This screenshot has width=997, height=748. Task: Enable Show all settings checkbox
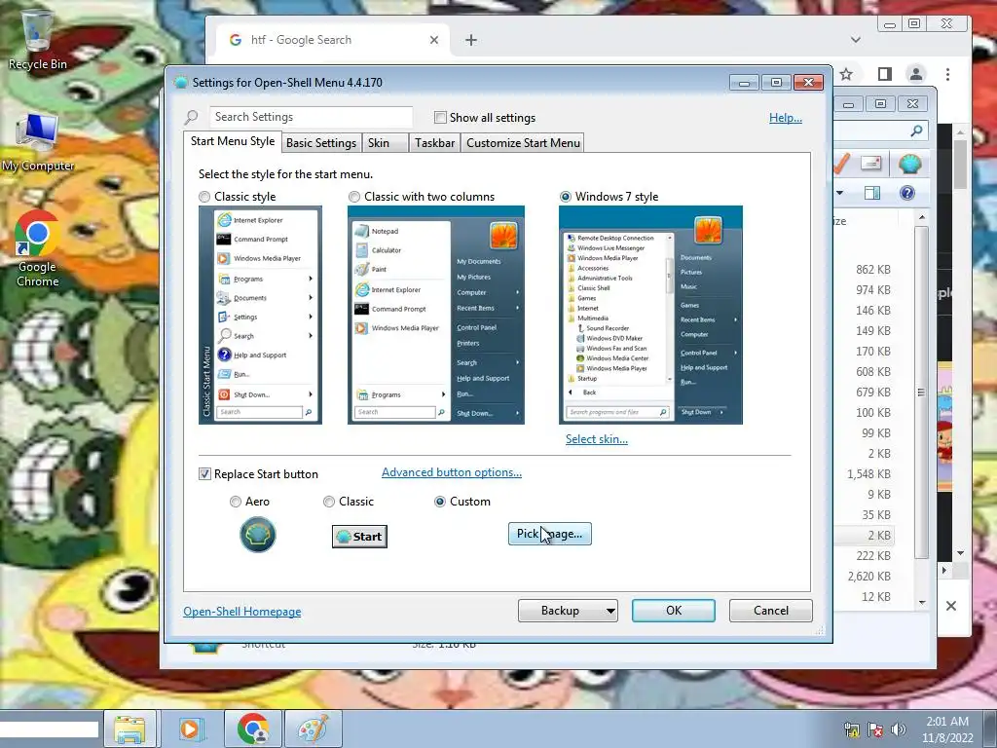(x=440, y=117)
